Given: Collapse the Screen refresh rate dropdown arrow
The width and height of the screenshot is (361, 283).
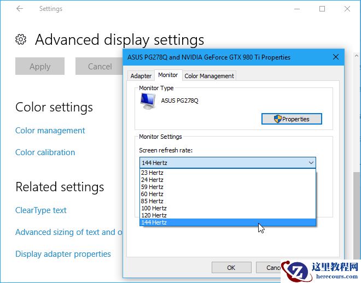Looking at the screenshot, I should (x=311, y=163).
